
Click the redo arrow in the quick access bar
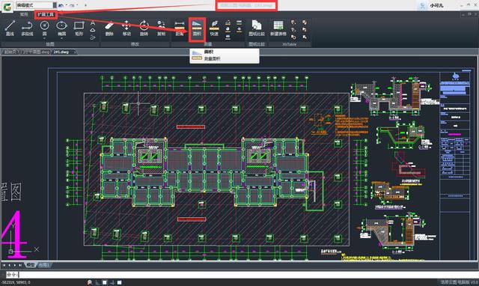click(72, 5)
